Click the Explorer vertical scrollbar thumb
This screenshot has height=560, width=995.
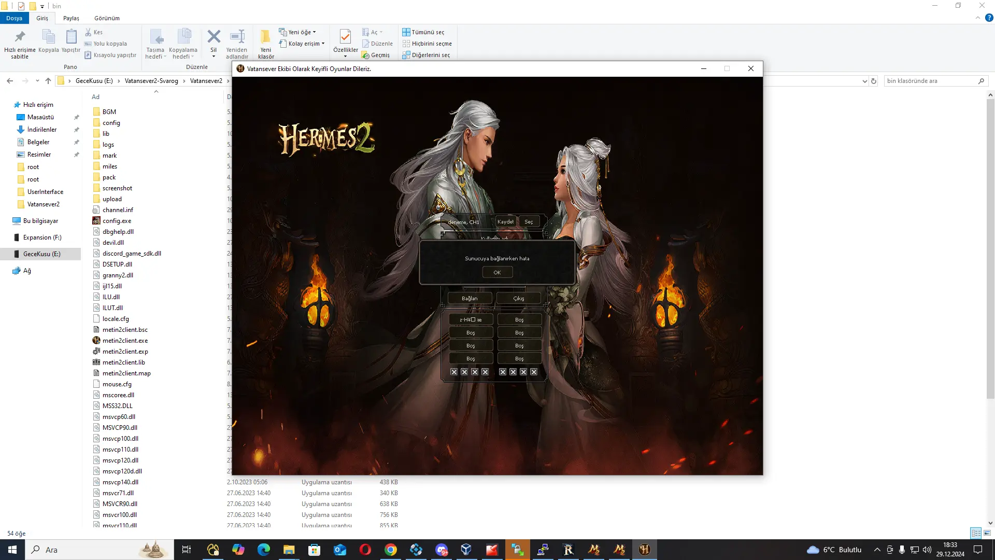tap(990, 249)
